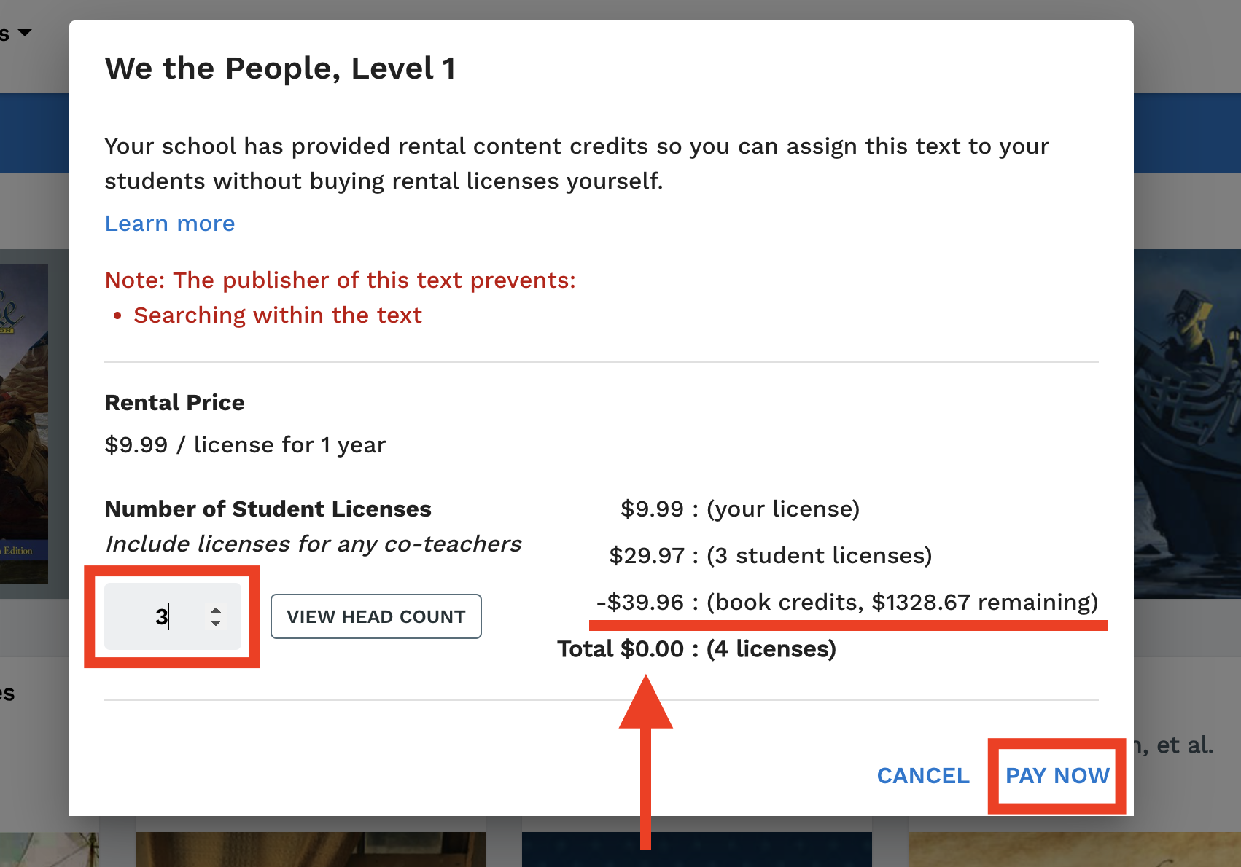Screen dimensions: 1241x867
Task: Click the dark blue thumbnail below dialog
Action: pyautogui.click(x=697, y=850)
